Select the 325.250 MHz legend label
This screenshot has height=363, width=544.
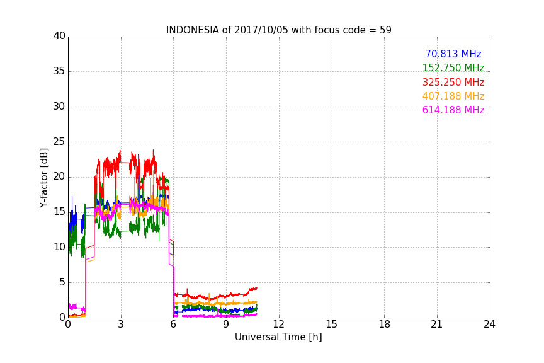(453, 82)
